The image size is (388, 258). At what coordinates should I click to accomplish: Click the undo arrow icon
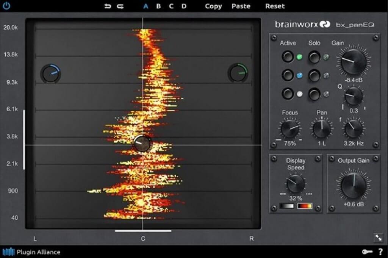click(x=107, y=6)
